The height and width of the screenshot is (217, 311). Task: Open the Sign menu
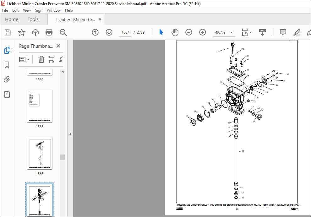tap(39, 10)
